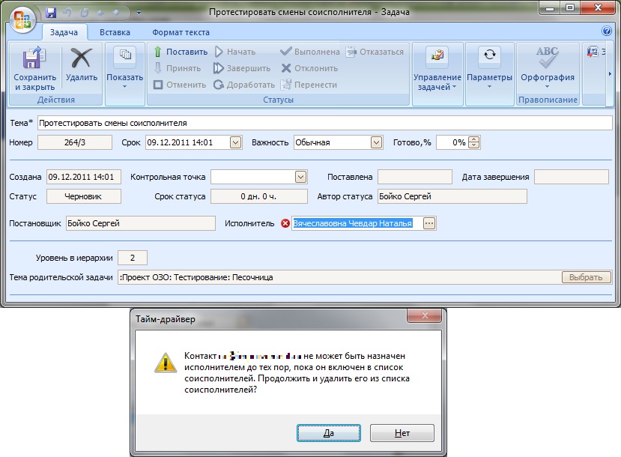Screen dimensions: 621x457
Task: Click the Параметры refresh icon
Action: point(489,56)
